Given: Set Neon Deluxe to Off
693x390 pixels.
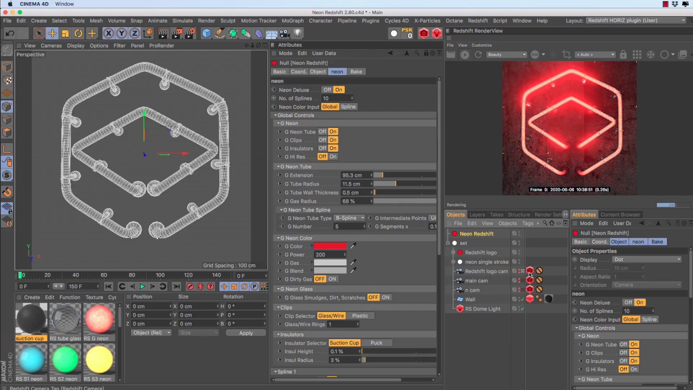Looking at the screenshot, I should pos(327,90).
